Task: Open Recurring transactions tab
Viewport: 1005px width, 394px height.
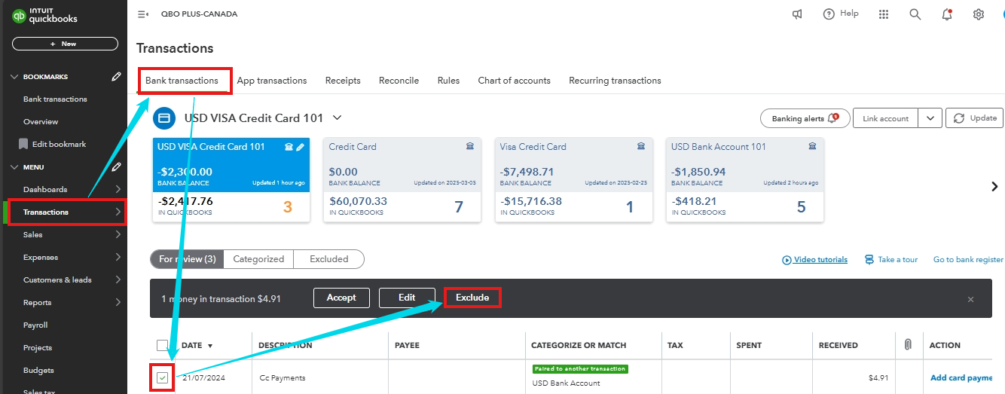Action: coord(615,81)
